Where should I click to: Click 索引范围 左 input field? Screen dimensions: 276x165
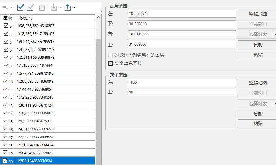click(182, 83)
